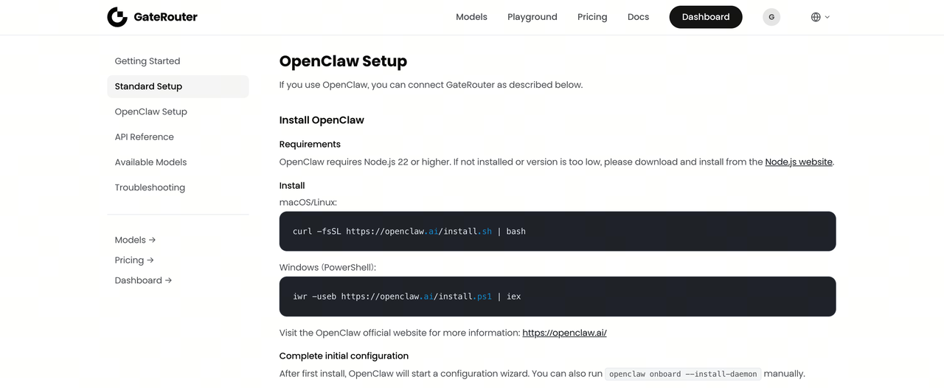Image resolution: width=944 pixels, height=388 pixels.
Task: Select Getting Started in sidebar
Action: click(147, 61)
